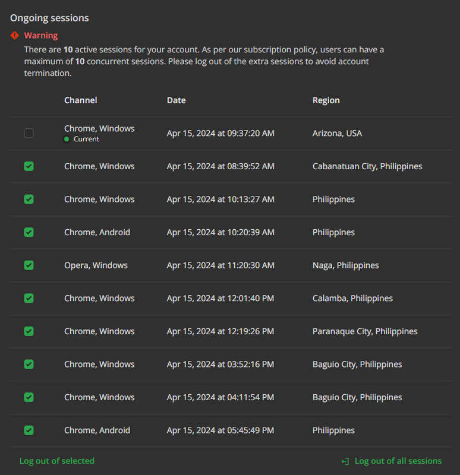Click date Apr 15, 2024 at 09:37:20 AM
The width and height of the screenshot is (460, 475).
tap(220, 133)
